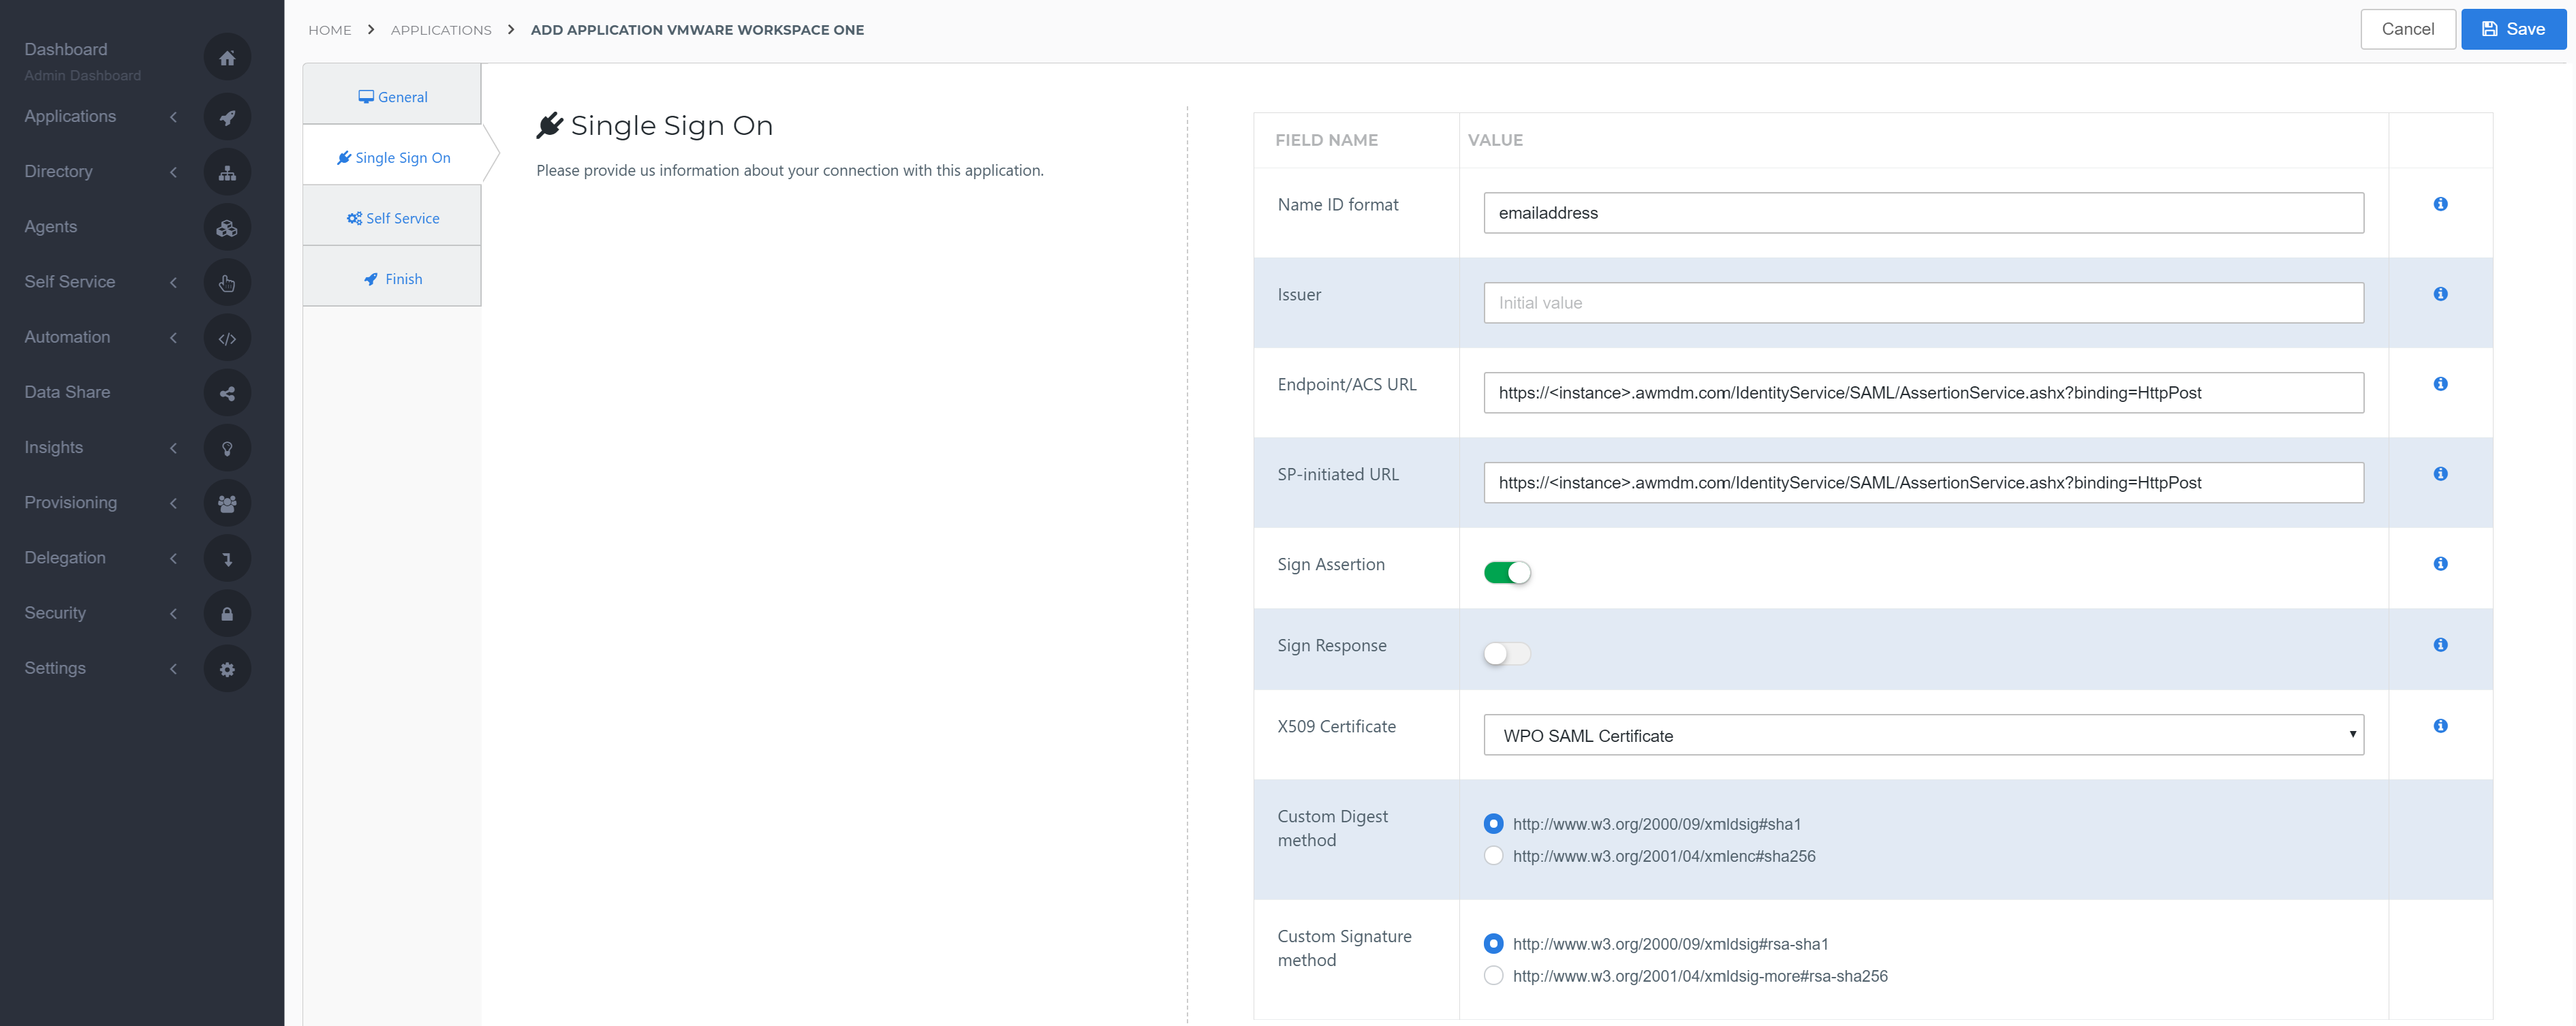
Task: Focus the Name ID format input
Action: pos(1923,213)
